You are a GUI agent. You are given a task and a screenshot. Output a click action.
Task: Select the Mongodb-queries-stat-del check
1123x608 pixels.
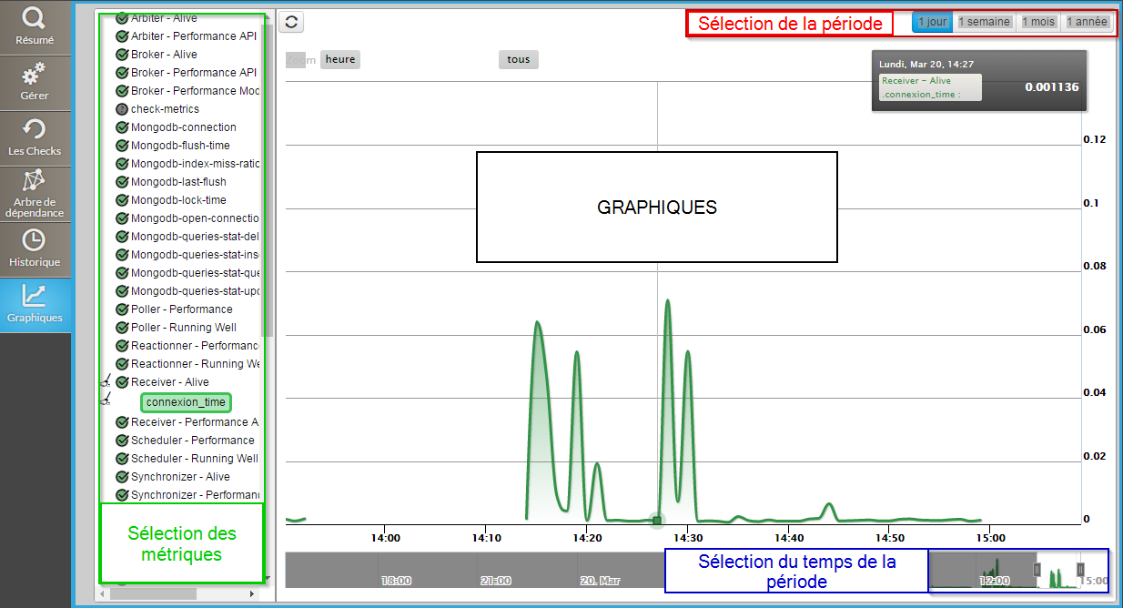pos(195,237)
